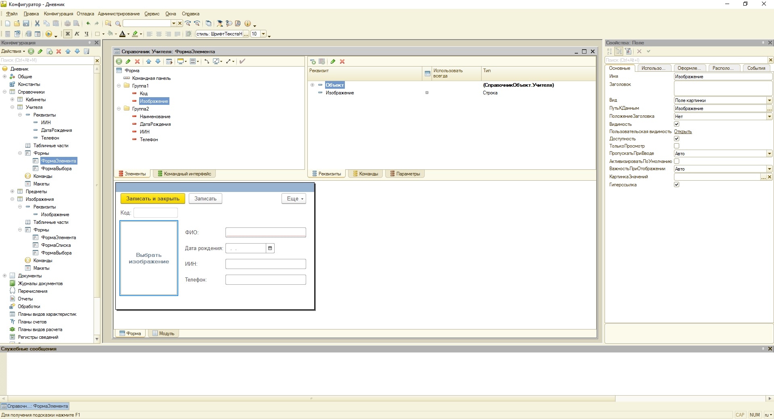Add new attribute in Реквизит panel toolbar

[x=313, y=61]
